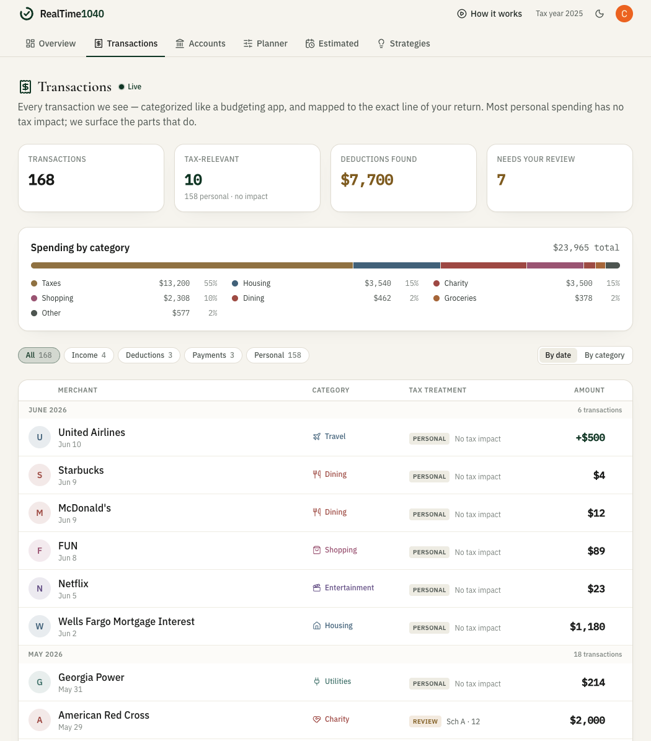Screen dimensions: 651x741
Task: Click the Transactions receipt icon in nav
Action: pos(98,43)
